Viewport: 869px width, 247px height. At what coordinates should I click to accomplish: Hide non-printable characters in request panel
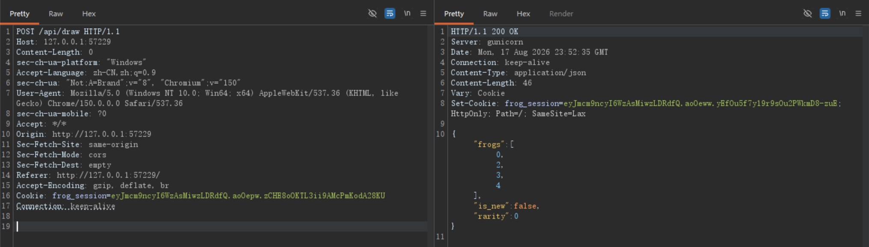373,14
